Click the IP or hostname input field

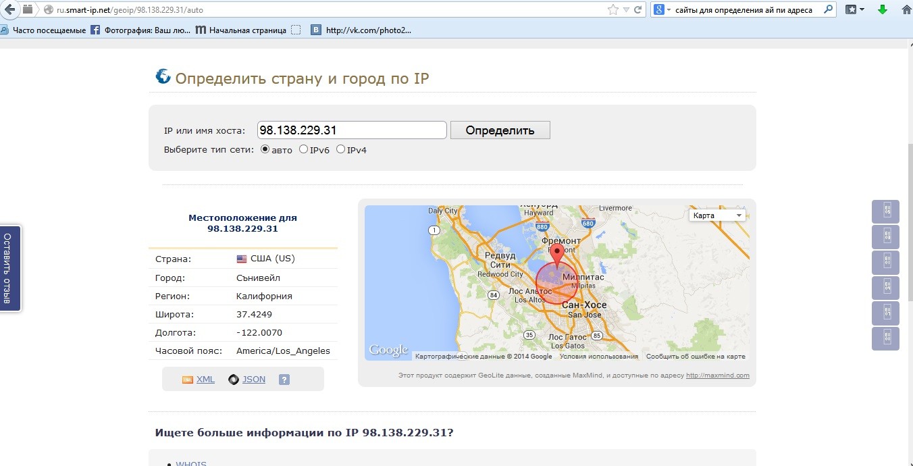[x=352, y=130]
